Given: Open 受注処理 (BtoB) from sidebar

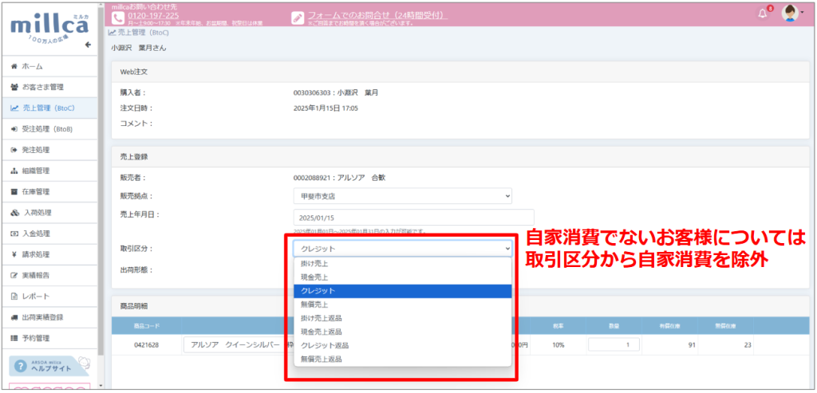Looking at the screenshot, I should click(x=49, y=128).
